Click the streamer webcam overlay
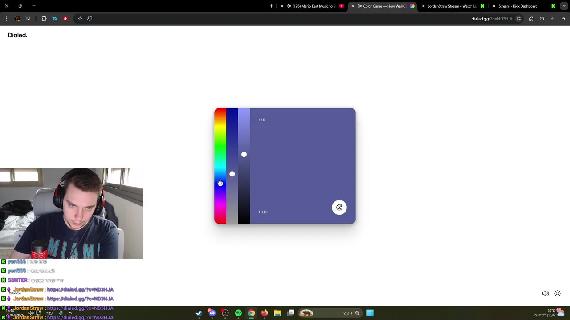 71,213
